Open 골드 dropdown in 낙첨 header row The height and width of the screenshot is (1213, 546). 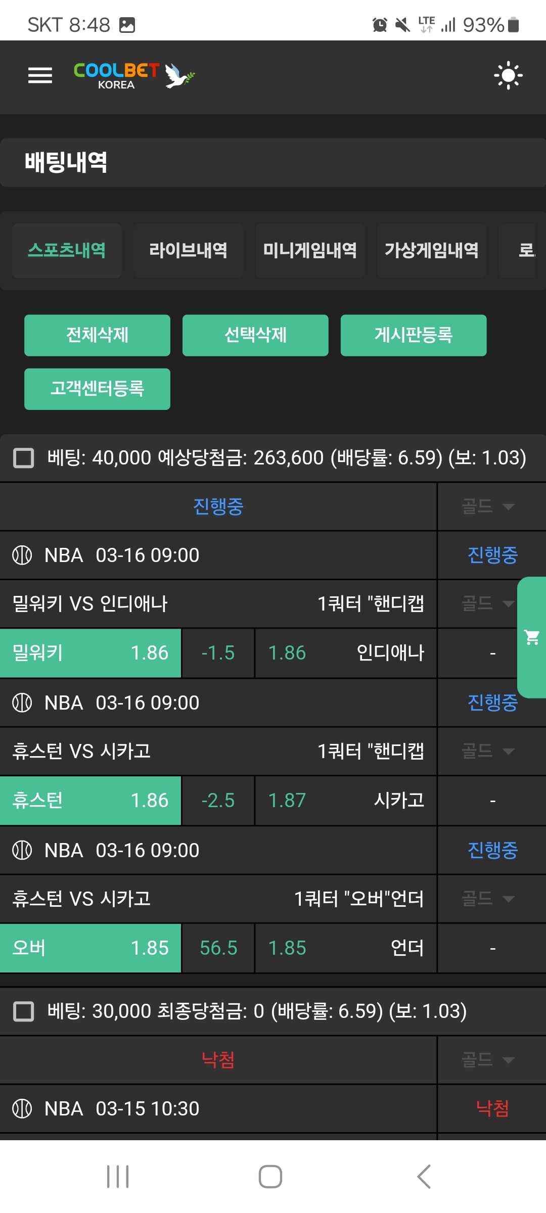(488, 1059)
